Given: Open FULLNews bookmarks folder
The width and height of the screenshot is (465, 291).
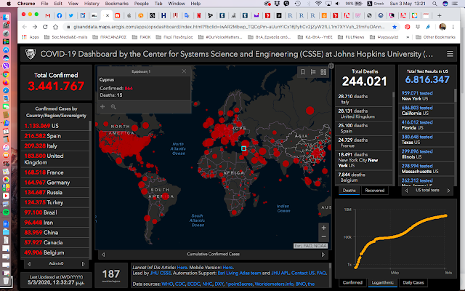Looking at the screenshot, I should pyautogui.click(x=351, y=37).
